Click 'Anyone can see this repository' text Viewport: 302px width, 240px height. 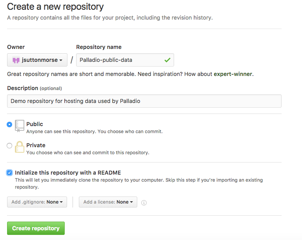click(95, 132)
